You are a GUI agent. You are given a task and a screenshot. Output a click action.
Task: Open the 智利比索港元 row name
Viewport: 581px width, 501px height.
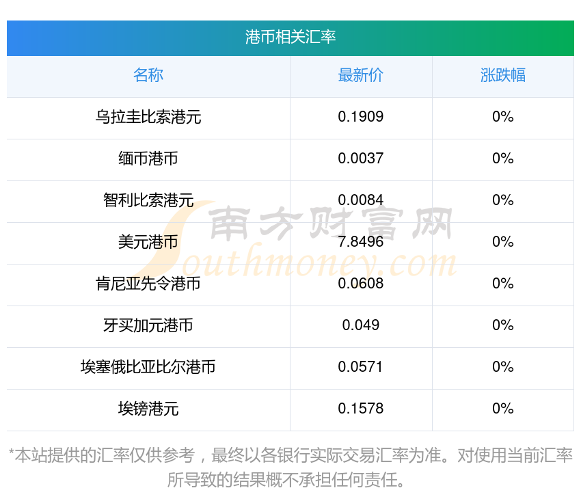pyautogui.click(x=148, y=200)
